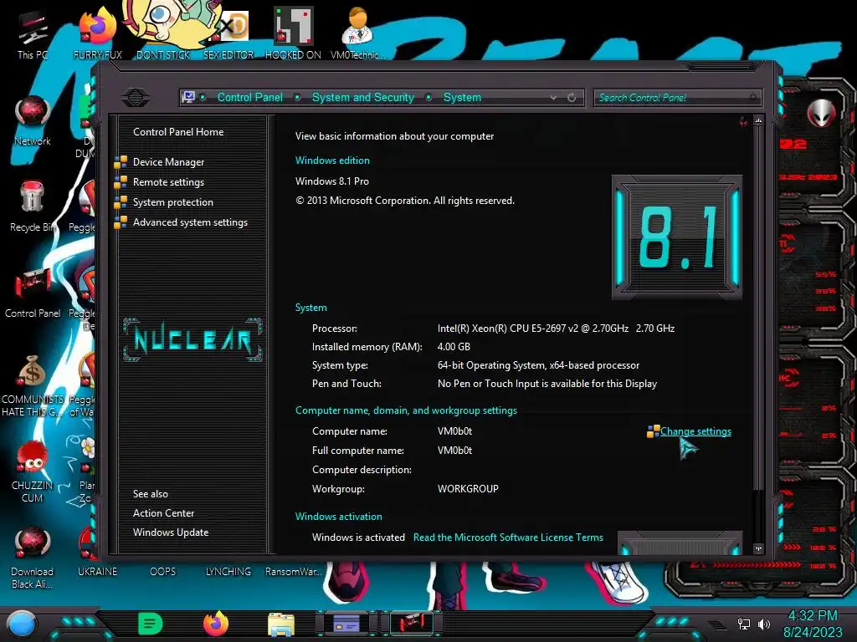Click the network tray icon
857x642 pixels.
[x=743, y=624]
